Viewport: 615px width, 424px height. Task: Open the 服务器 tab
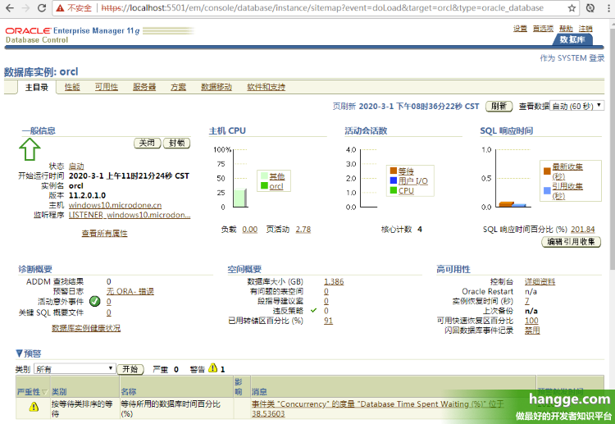coord(144,87)
